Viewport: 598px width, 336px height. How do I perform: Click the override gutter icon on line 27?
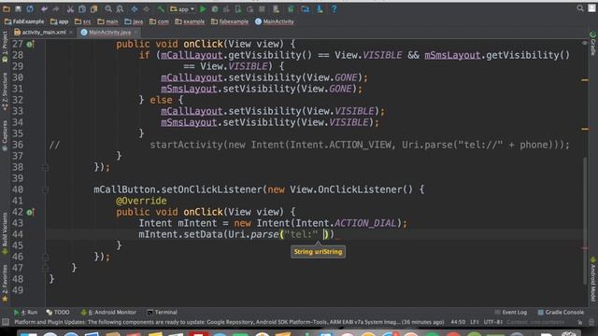click(30, 44)
